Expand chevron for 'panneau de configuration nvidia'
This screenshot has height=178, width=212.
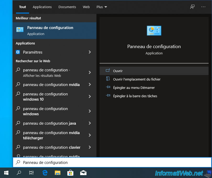pyautogui.click(x=90, y=84)
